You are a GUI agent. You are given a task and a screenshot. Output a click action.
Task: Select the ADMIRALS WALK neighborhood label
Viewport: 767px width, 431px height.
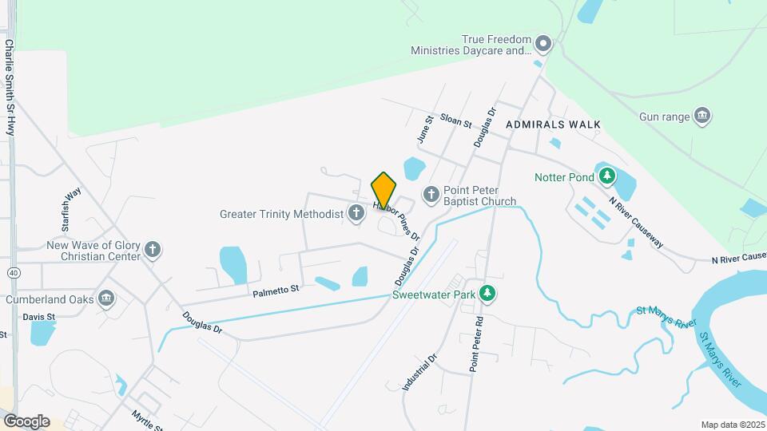pos(553,125)
